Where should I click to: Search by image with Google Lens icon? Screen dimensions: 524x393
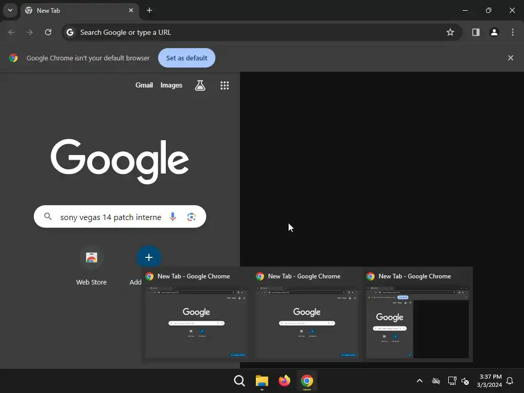tap(191, 217)
